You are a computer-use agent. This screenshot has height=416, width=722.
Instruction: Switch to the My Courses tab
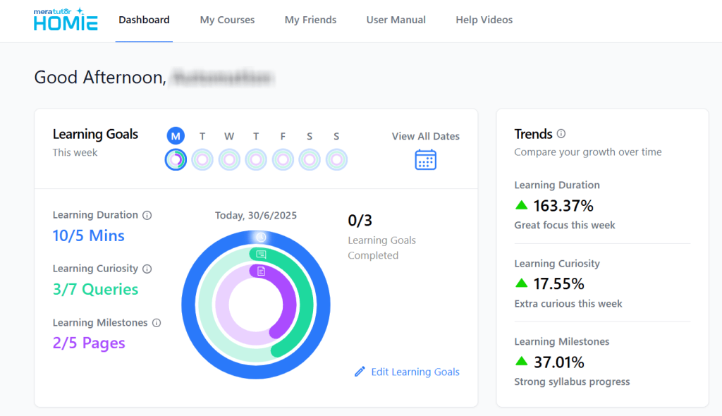(x=227, y=20)
